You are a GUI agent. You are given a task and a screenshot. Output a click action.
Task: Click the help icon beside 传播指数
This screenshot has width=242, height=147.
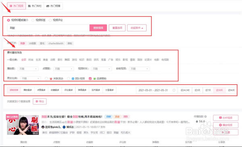click(x=206, y=116)
